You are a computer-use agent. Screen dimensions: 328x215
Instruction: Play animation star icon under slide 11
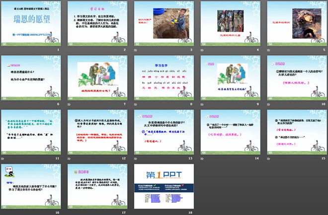[x=2, y=159]
